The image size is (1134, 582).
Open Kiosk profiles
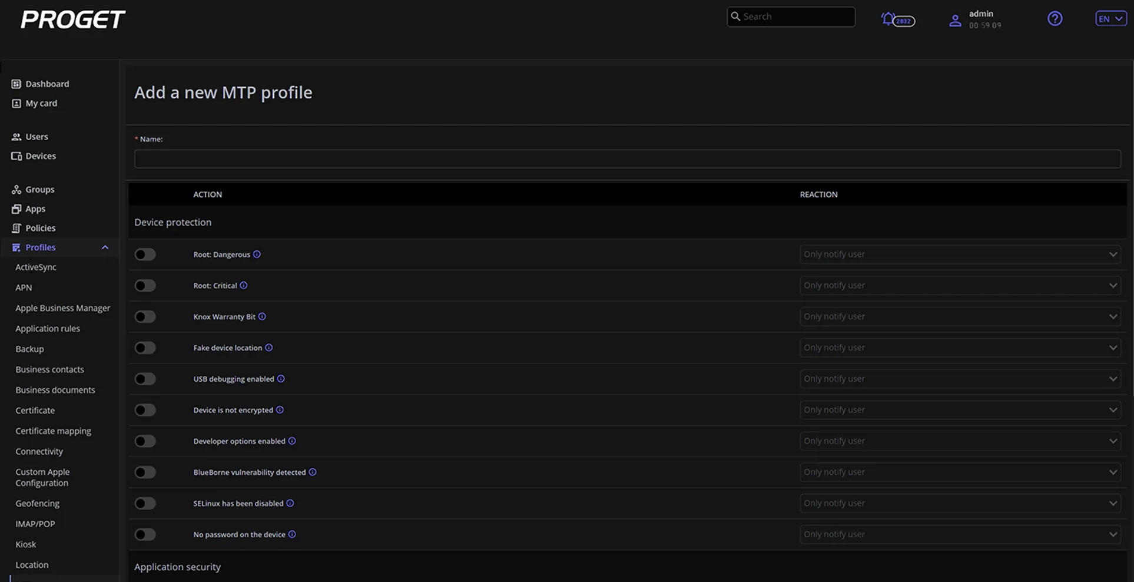25,544
